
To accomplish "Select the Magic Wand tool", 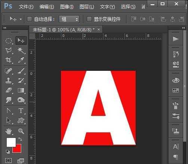I will (x=21, y=50).
